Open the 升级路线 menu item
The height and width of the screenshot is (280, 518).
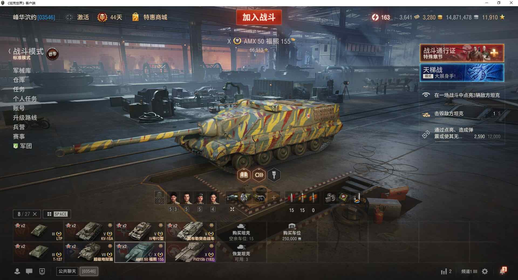click(25, 118)
